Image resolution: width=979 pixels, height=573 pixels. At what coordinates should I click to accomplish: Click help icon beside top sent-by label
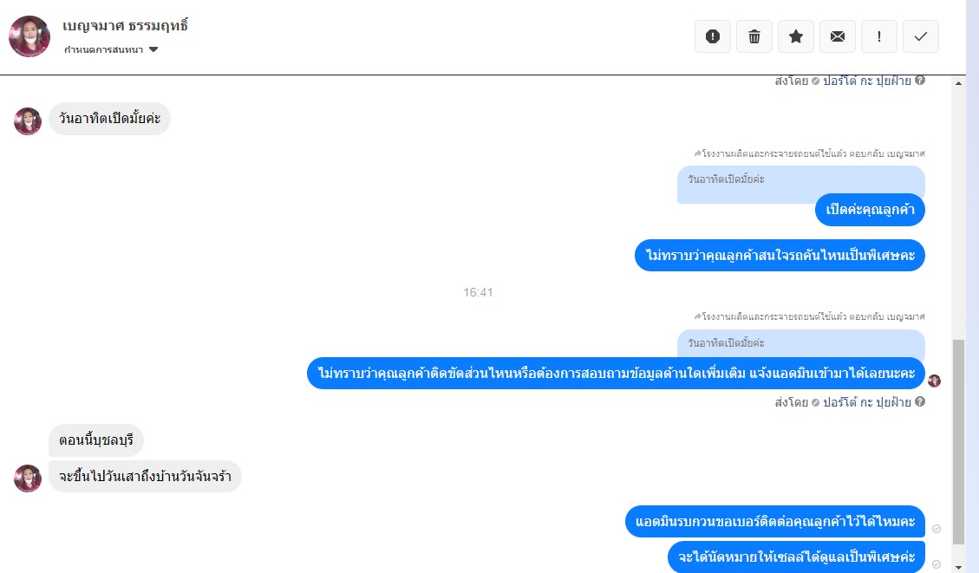(x=920, y=80)
